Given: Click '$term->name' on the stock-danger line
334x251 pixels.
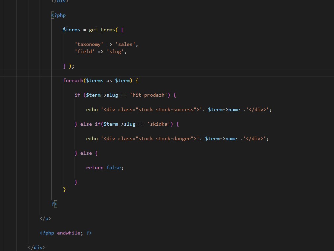Looking at the screenshot, I should (x=221, y=139).
